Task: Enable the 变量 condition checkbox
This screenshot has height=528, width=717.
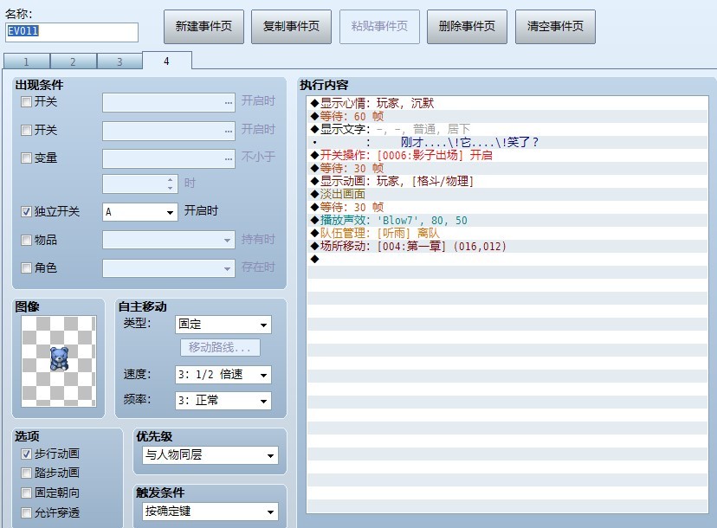Action: (x=27, y=158)
